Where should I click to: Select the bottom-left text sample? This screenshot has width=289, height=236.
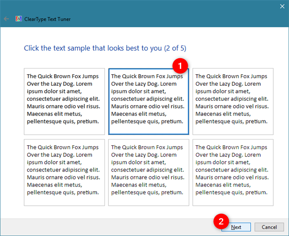coord(64,172)
